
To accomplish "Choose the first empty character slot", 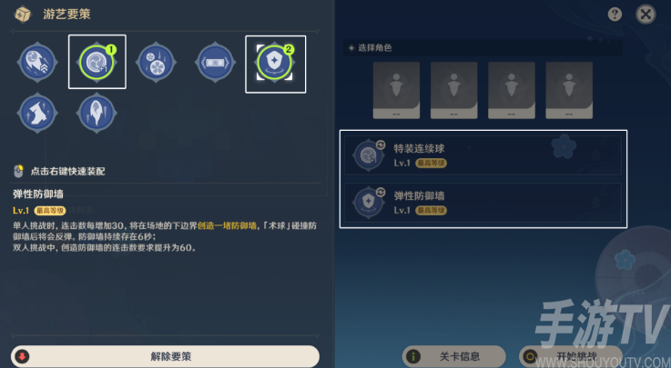I will tap(396, 90).
